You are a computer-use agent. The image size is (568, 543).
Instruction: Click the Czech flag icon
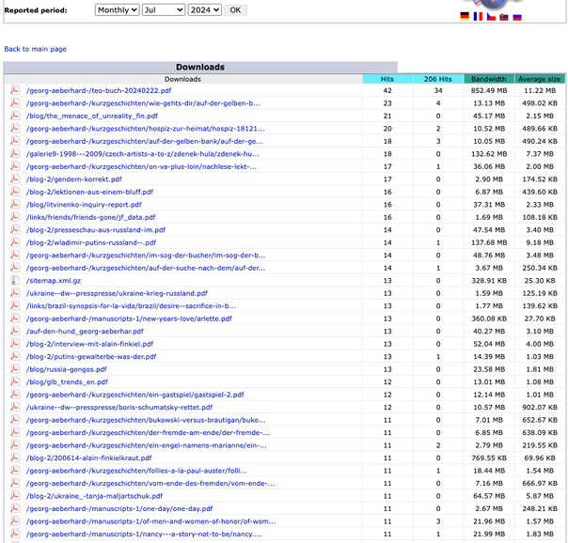(491, 17)
